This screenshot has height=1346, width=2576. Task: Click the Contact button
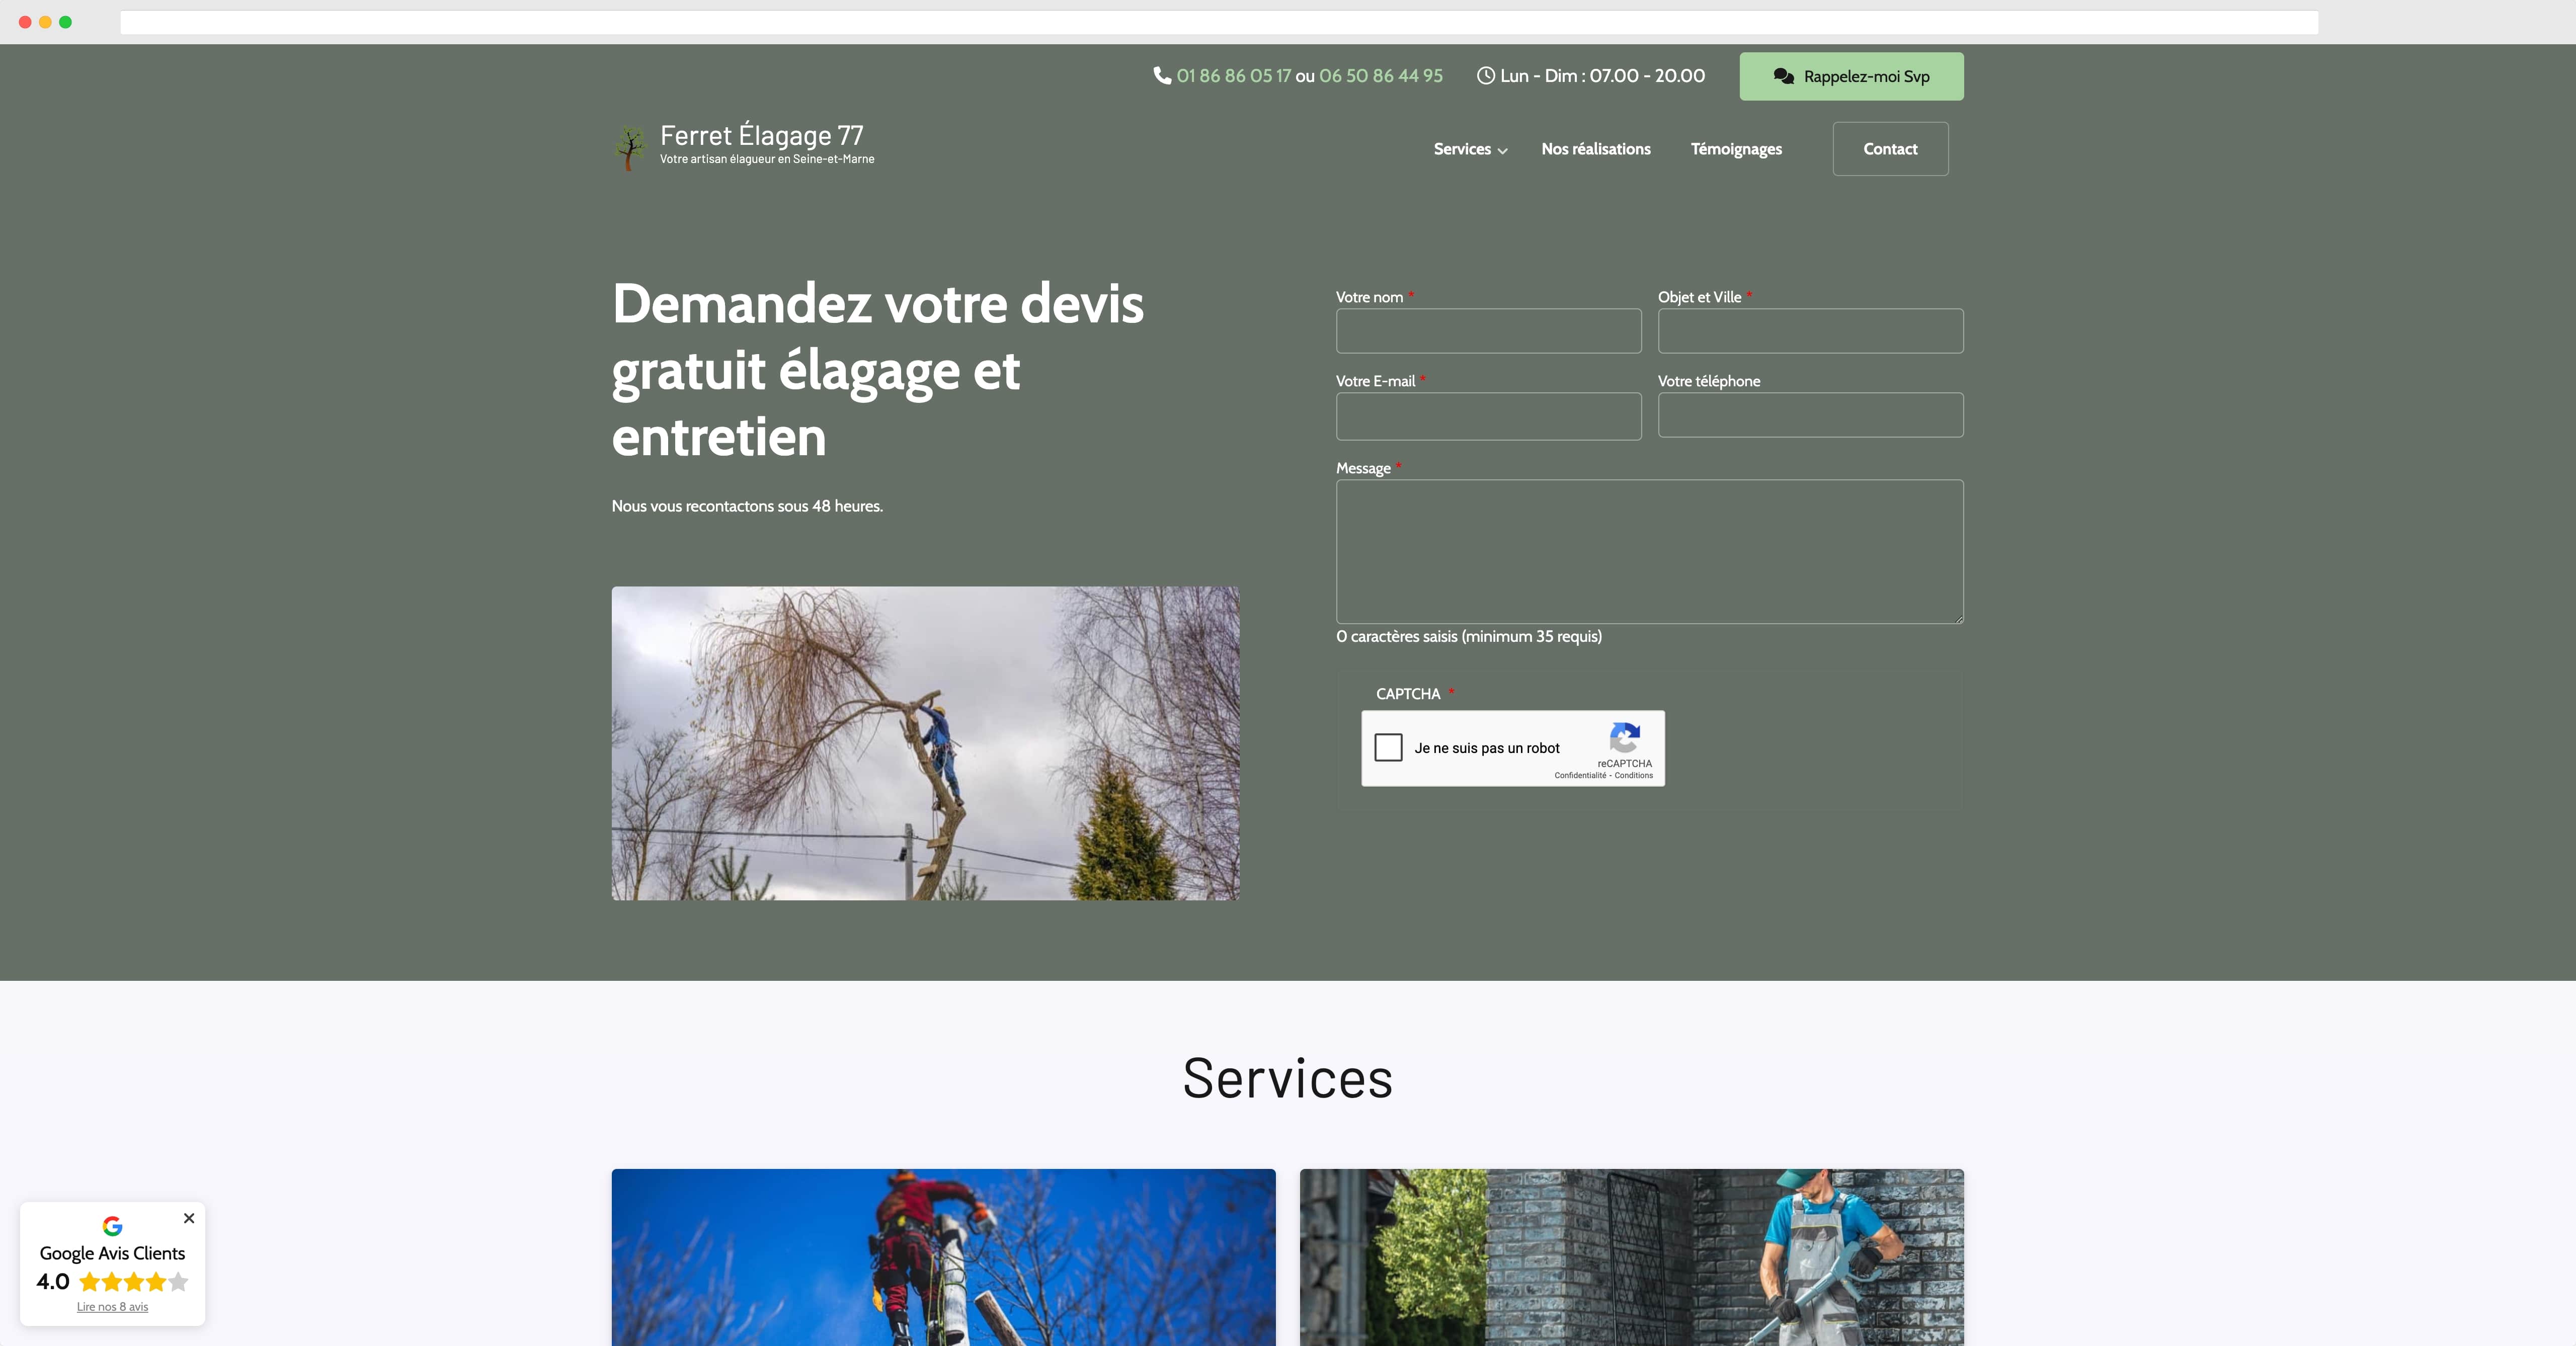1890,149
